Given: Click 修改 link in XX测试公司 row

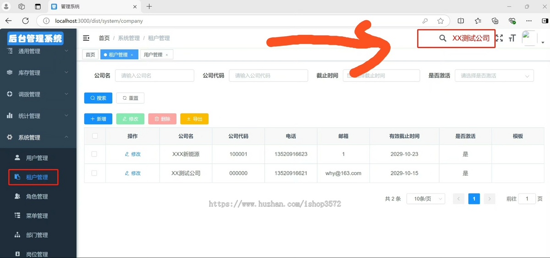Looking at the screenshot, I should pos(132,173).
